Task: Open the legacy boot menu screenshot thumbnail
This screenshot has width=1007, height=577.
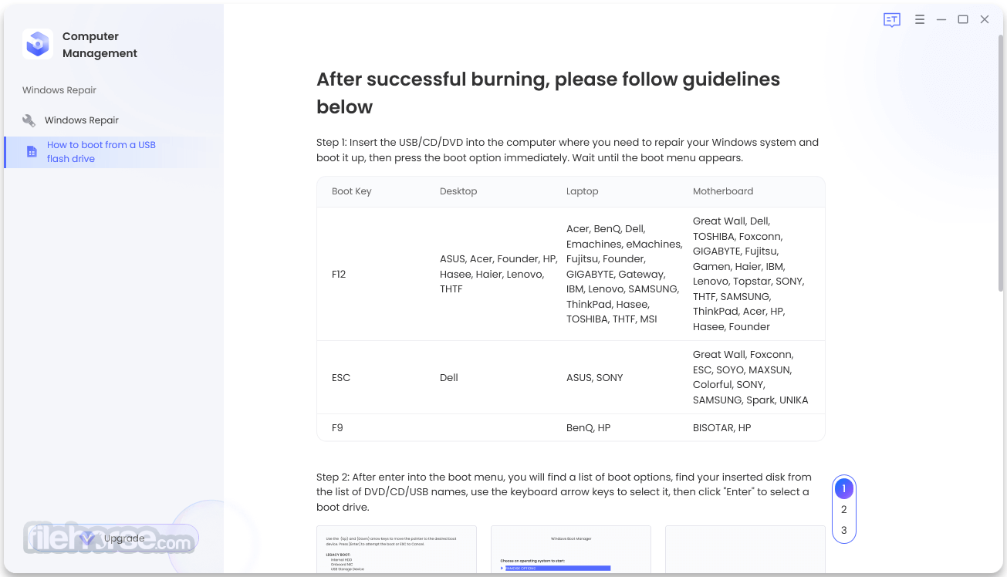Action: (x=397, y=550)
